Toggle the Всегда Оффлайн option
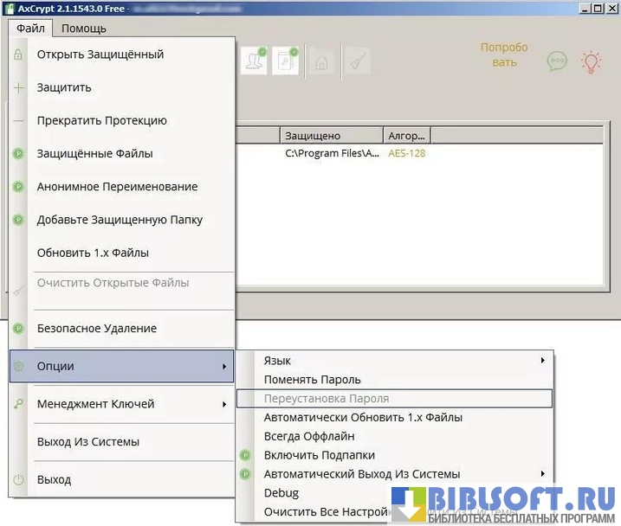 [308, 436]
